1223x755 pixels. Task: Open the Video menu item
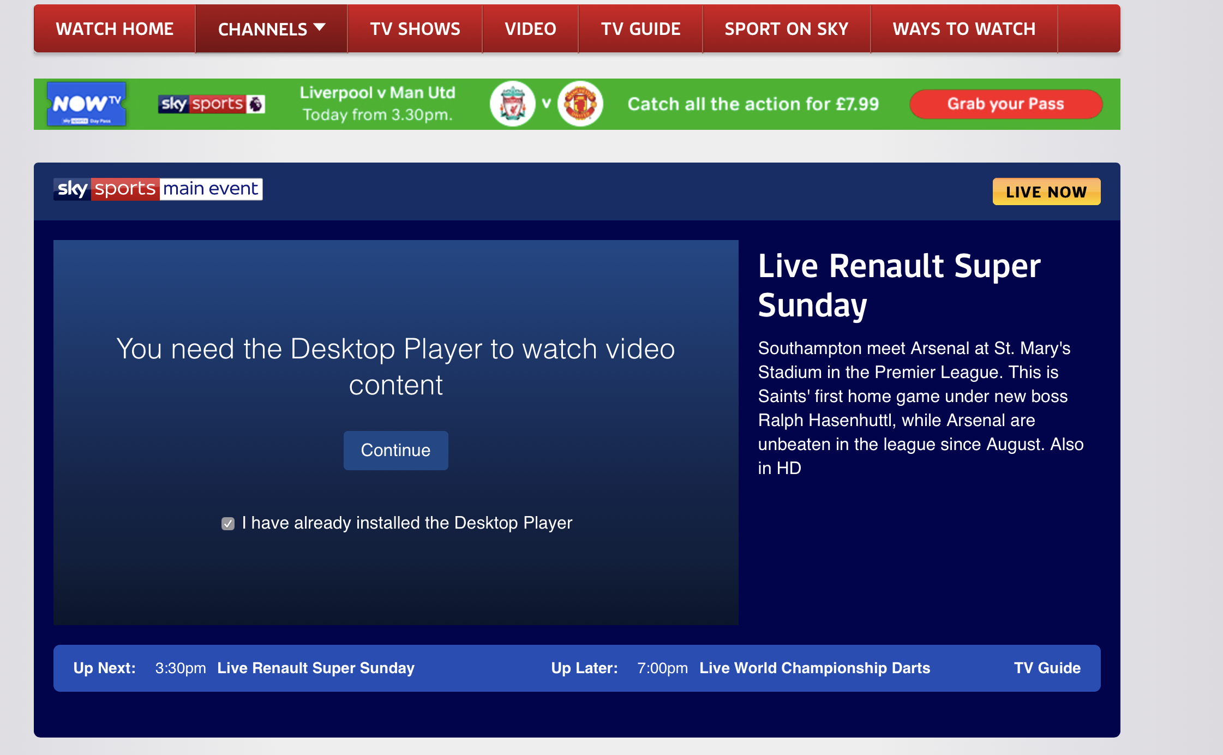(530, 29)
